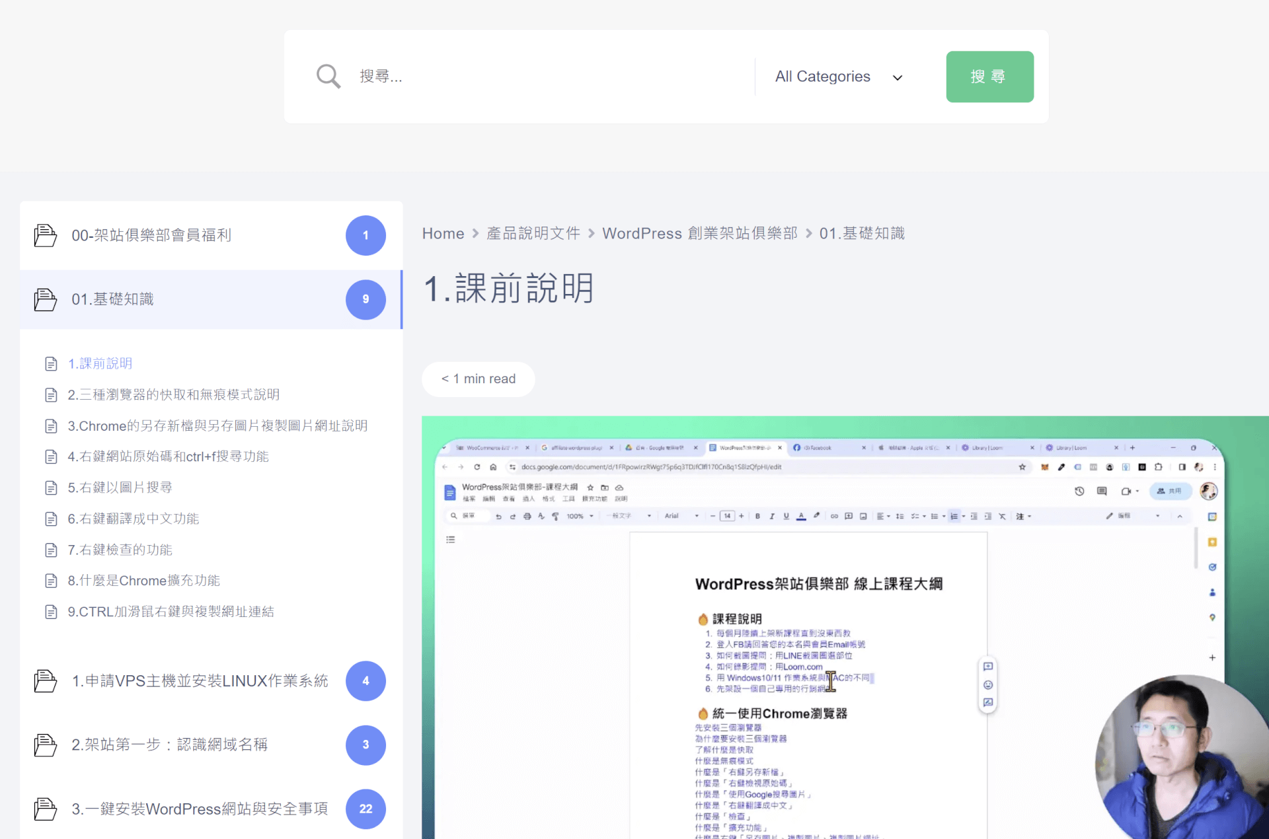The height and width of the screenshot is (839, 1269).
Task: Open the article 1.課前說明
Action: pos(100,364)
